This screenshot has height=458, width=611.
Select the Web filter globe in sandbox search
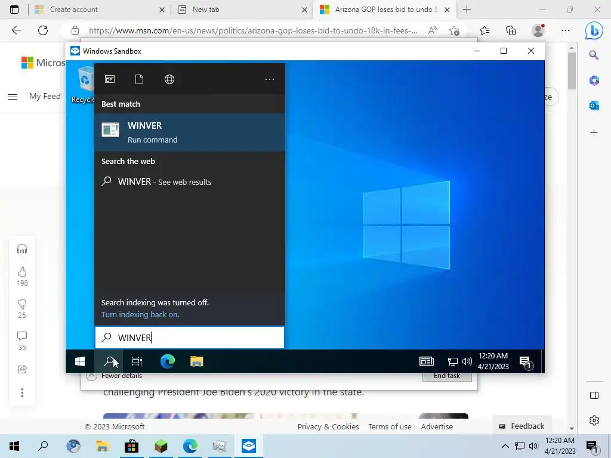pos(169,79)
